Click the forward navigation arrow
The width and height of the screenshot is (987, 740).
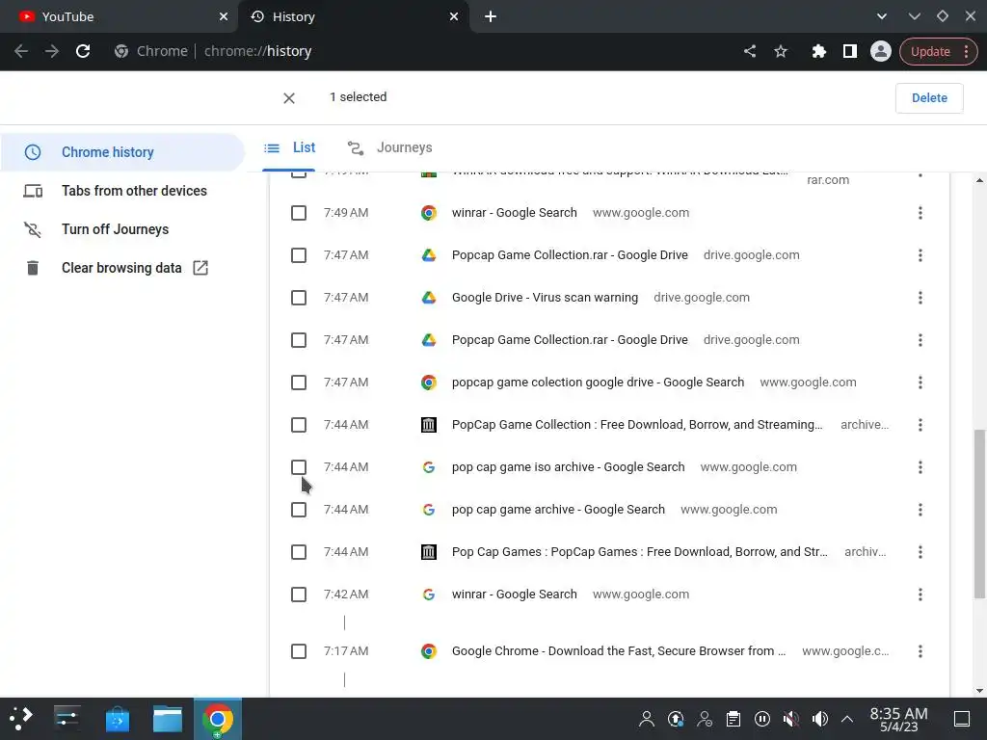52,51
